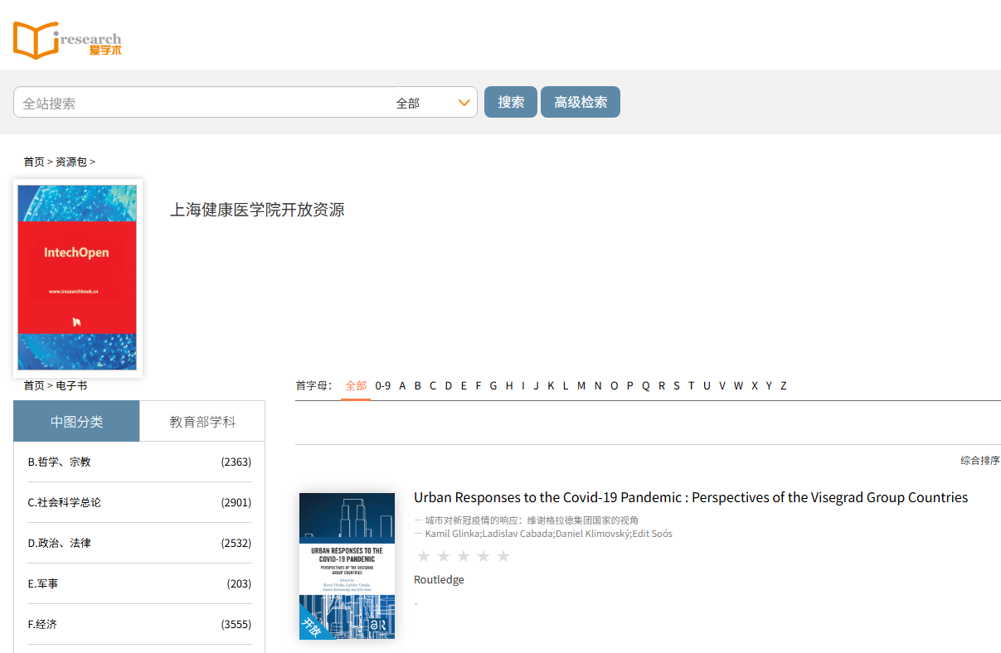Viewport: 1001px width, 653px height.
Task: Select category D.政治、法律
Action: point(59,543)
